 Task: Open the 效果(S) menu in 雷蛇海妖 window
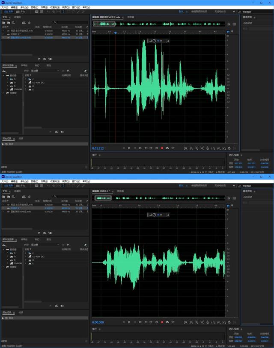pos(44,7)
